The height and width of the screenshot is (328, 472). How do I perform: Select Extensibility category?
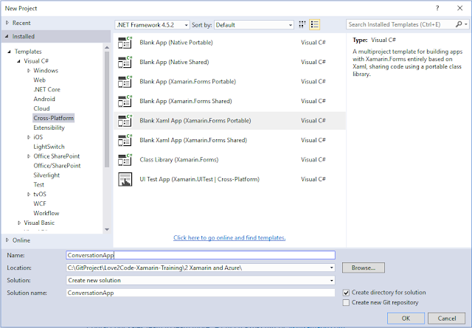pos(49,128)
